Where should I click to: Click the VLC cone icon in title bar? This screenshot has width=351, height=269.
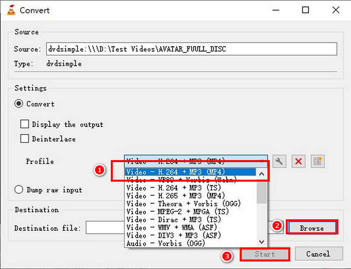[9, 10]
